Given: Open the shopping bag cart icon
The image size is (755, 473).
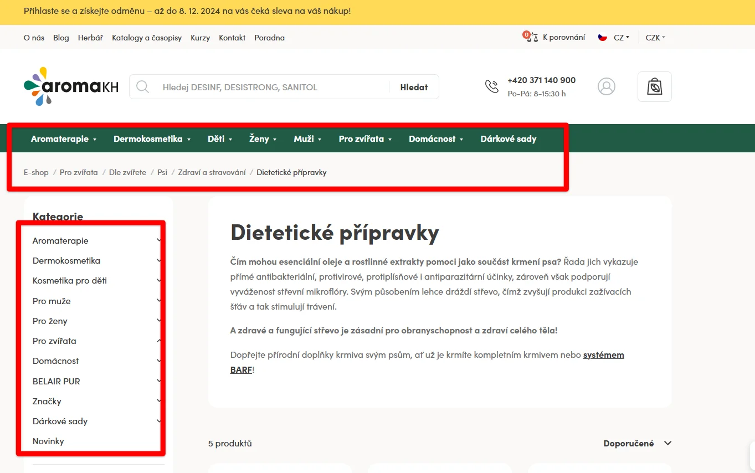Looking at the screenshot, I should [x=655, y=86].
